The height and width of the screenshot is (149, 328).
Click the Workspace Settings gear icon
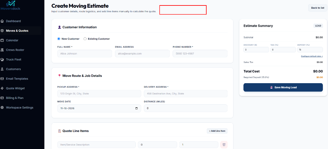point(2,108)
